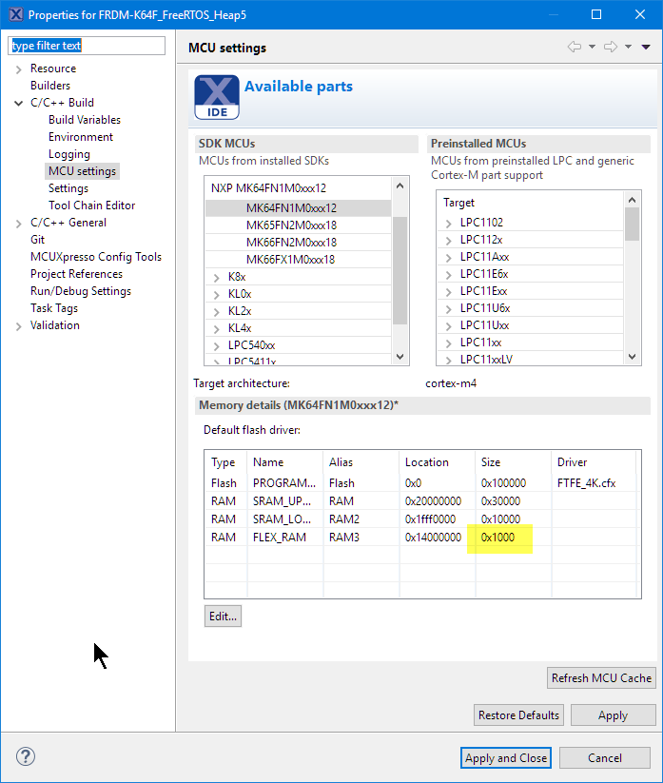Click Restore Defaults button
The height and width of the screenshot is (783, 663).
(518, 715)
